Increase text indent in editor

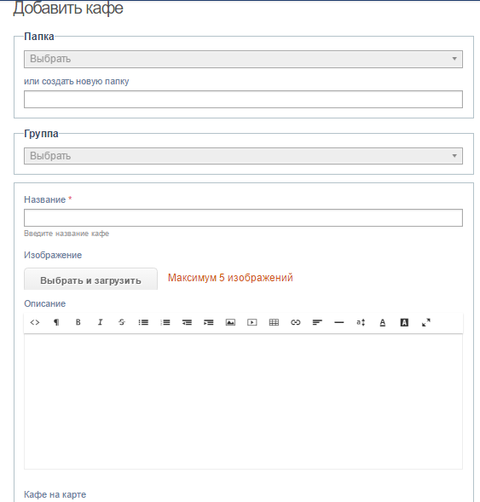tap(209, 322)
